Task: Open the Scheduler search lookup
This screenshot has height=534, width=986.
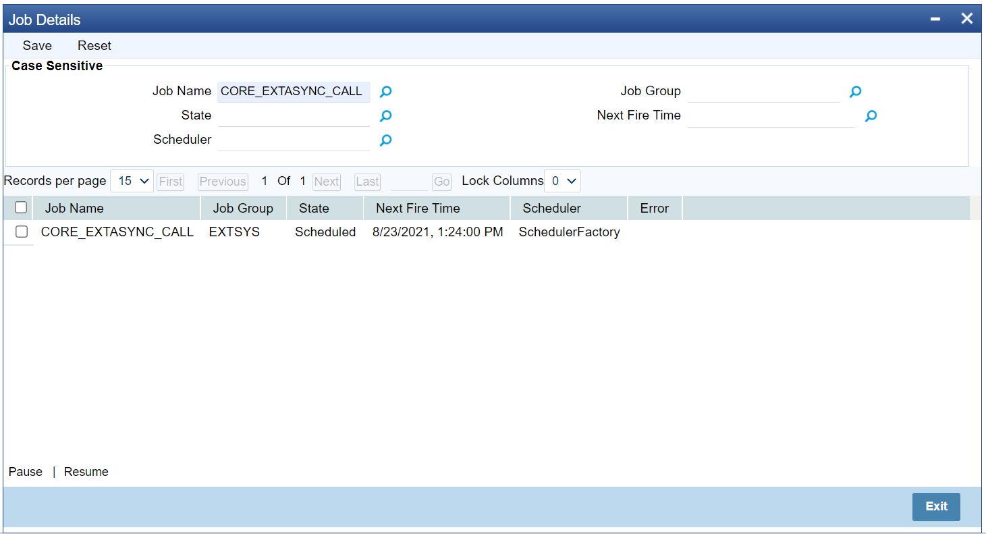Action: click(x=385, y=140)
